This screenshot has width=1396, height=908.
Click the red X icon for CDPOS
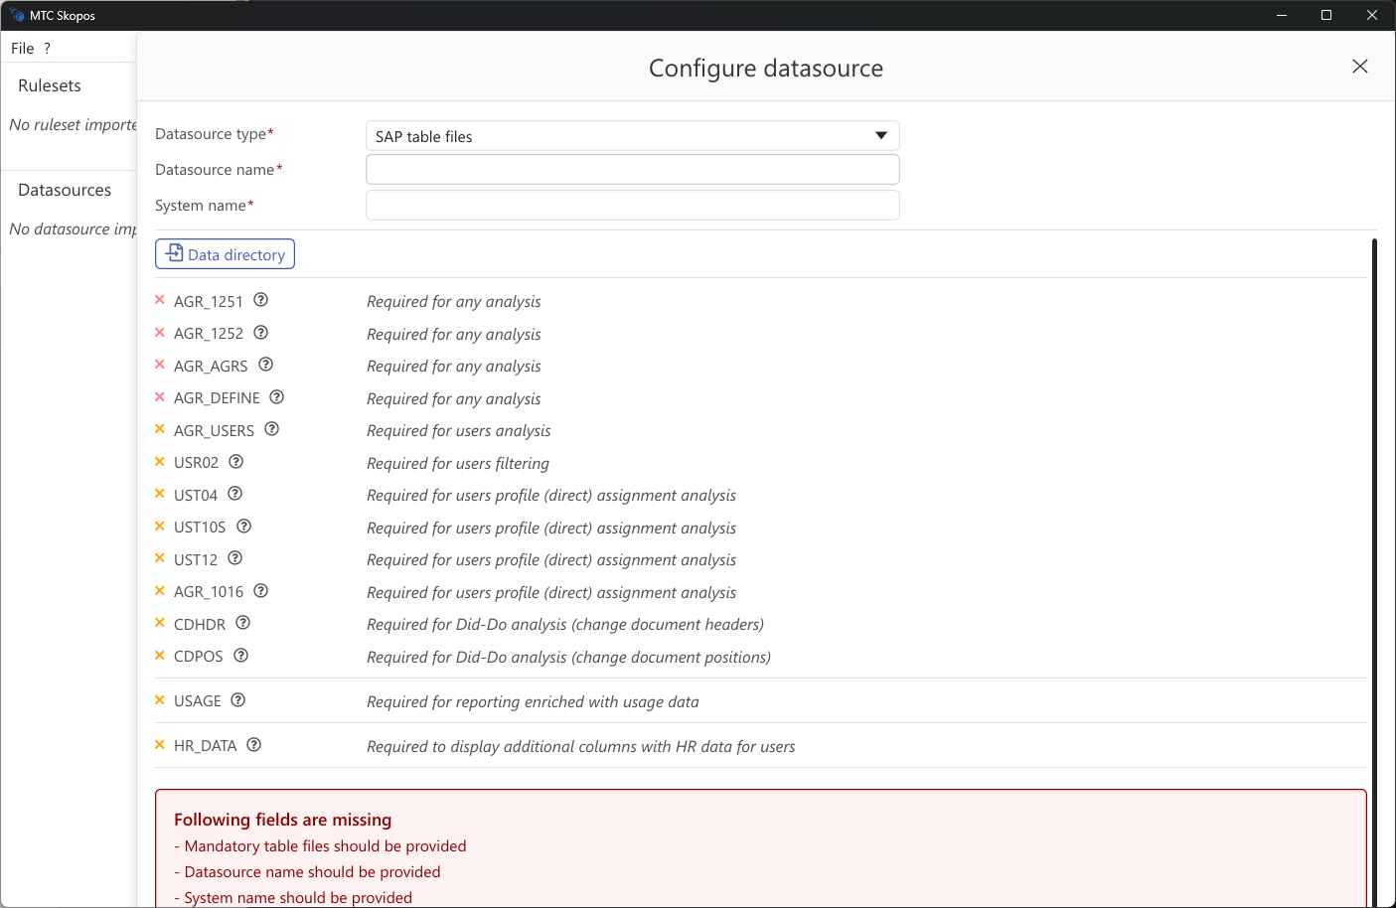coord(160,656)
